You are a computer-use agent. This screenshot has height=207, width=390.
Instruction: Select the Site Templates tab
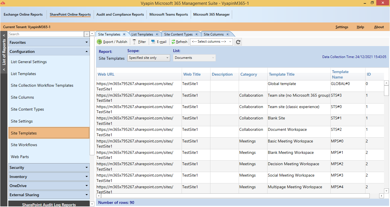point(109,34)
